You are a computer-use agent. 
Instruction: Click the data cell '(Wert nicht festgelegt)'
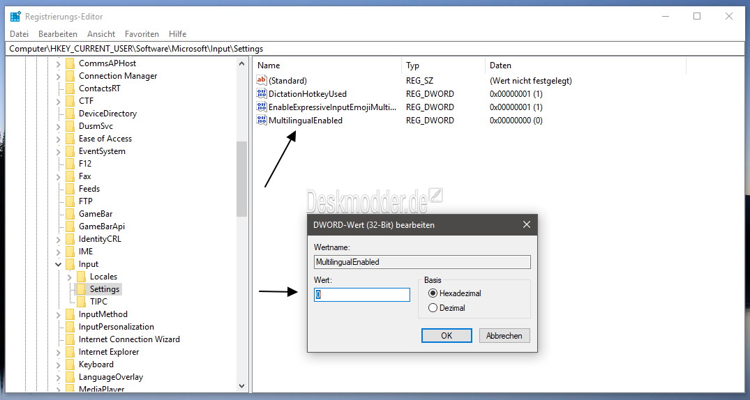pos(530,80)
